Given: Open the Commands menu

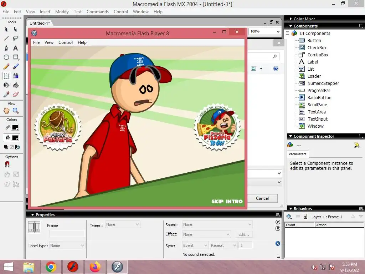Looking at the screenshot, I should pos(98,12).
